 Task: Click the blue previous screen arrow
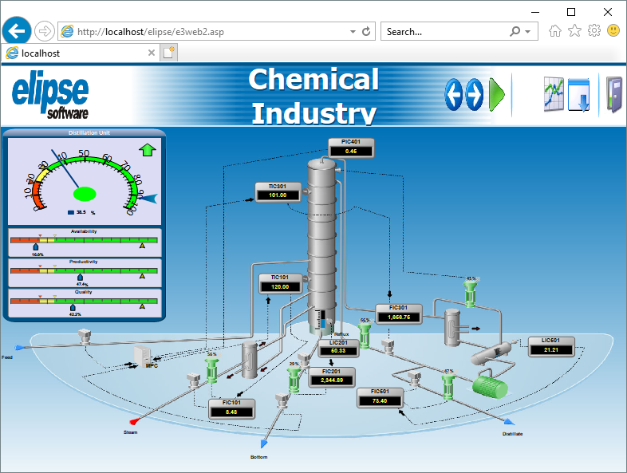pos(454,95)
